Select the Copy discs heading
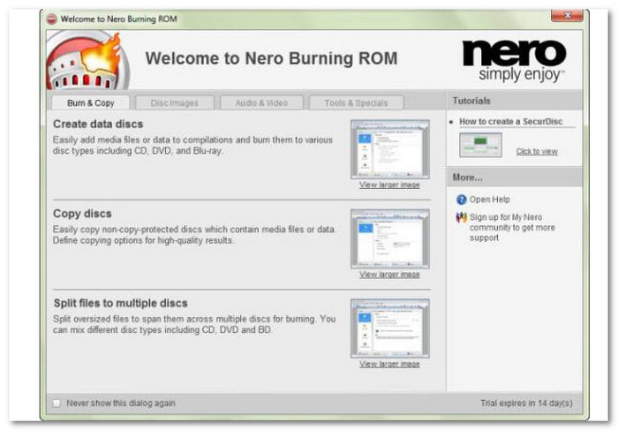This screenshot has width=618, height=431. click(82, 214)
